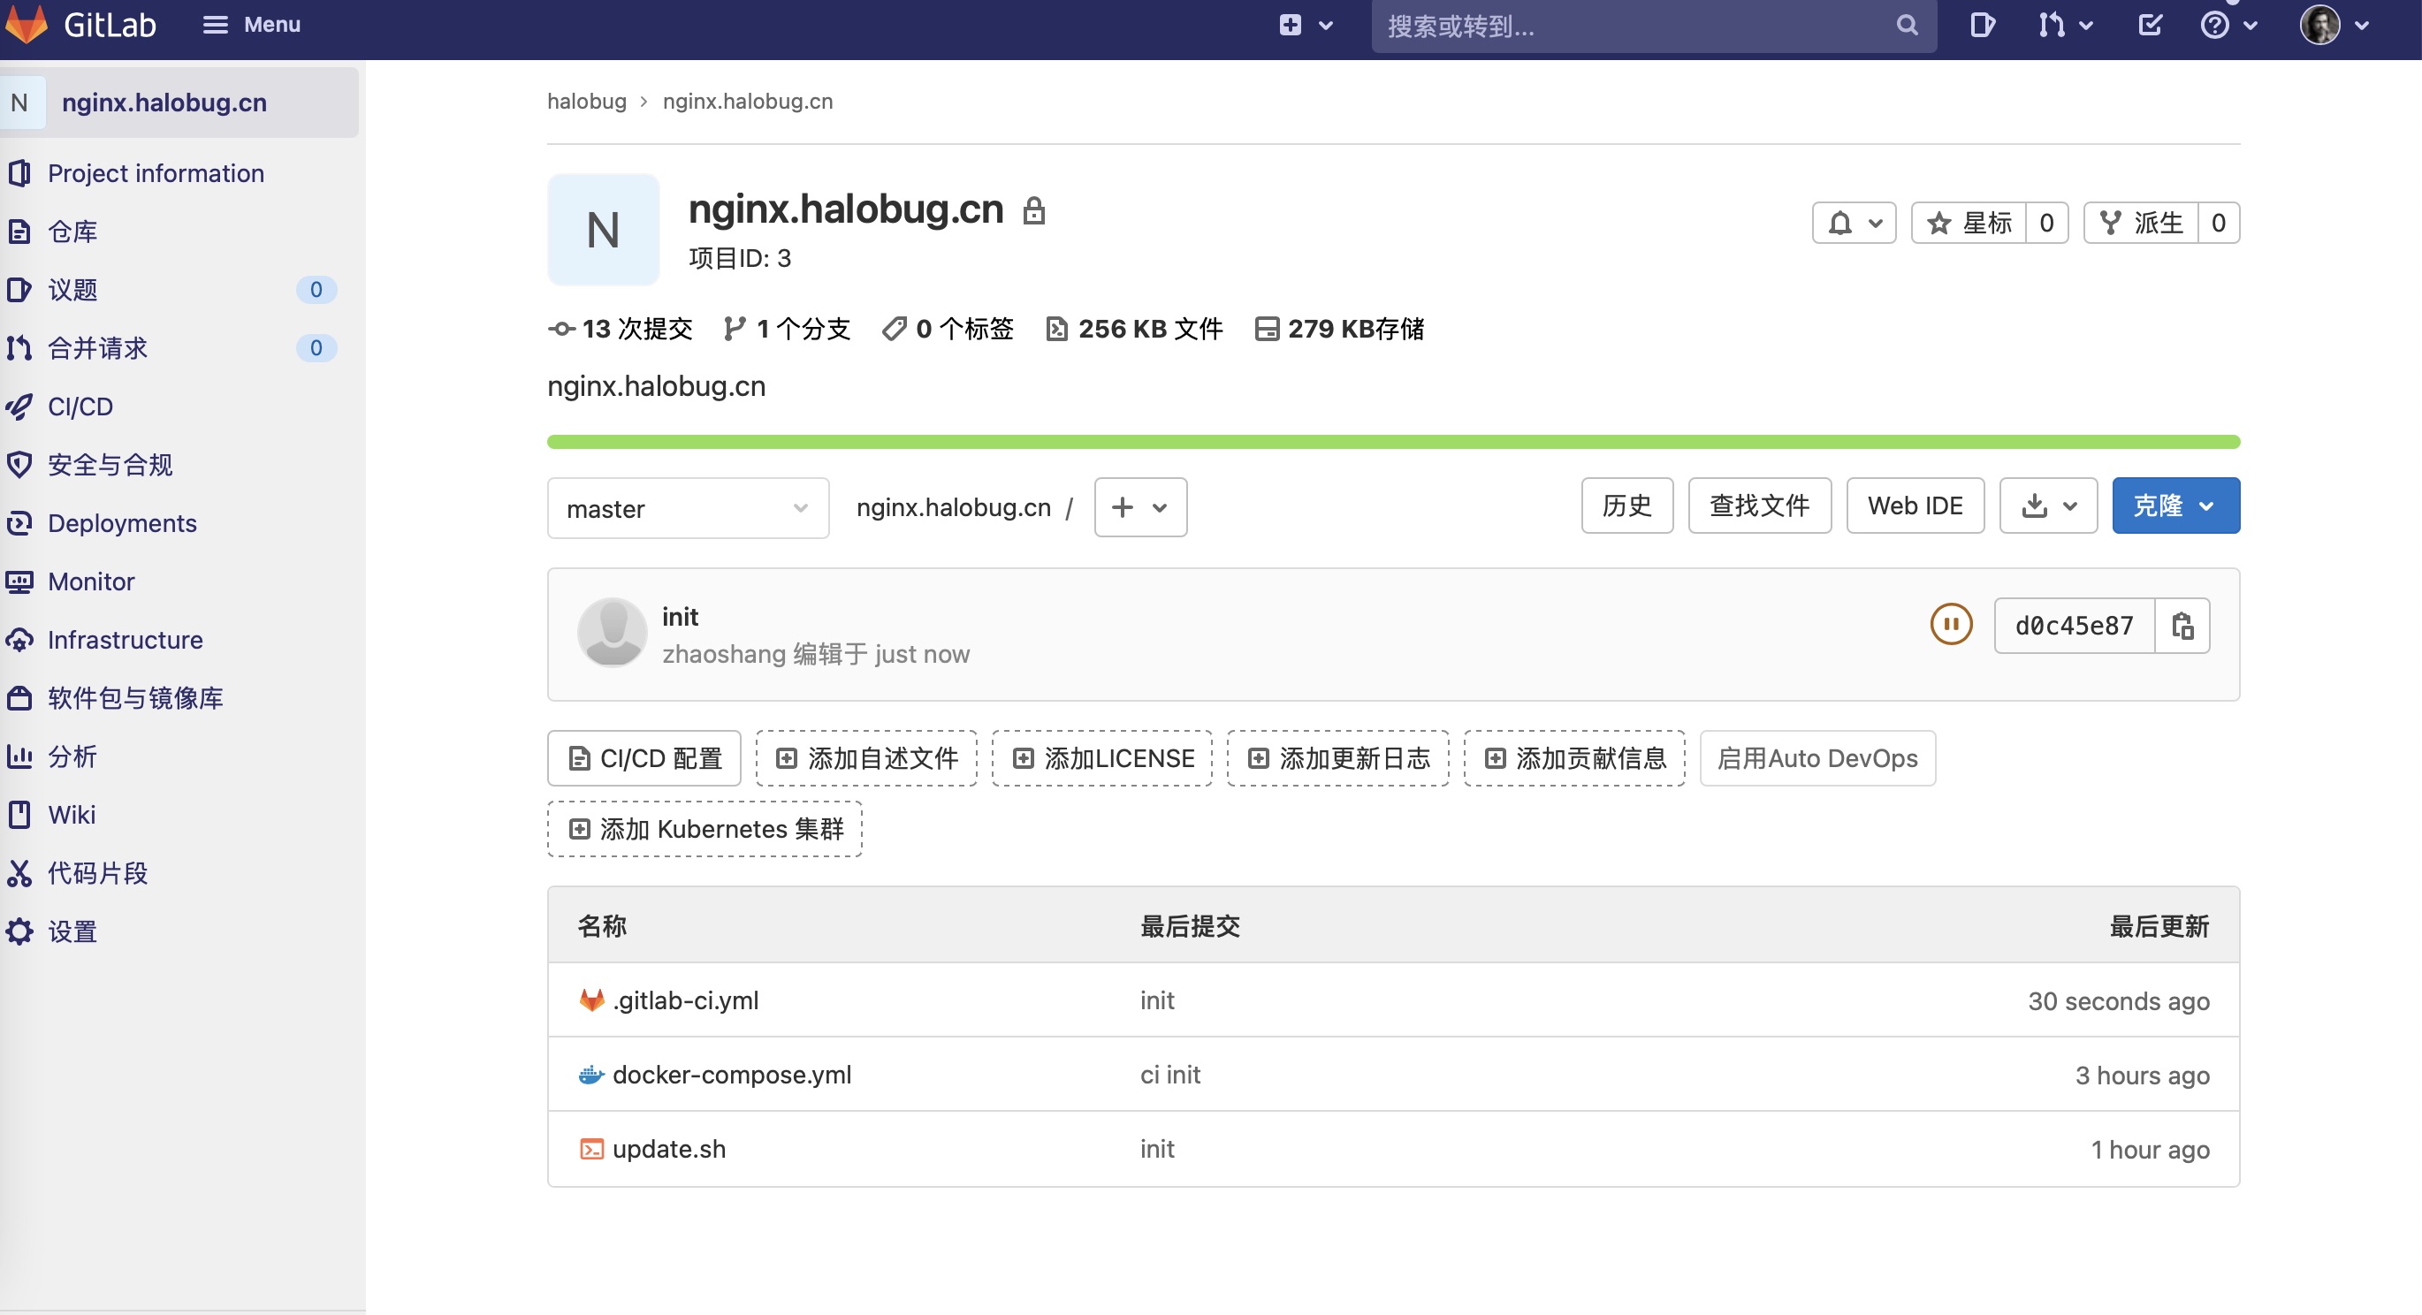Copy commit SHA with clipboard icon

[2182, 625]
